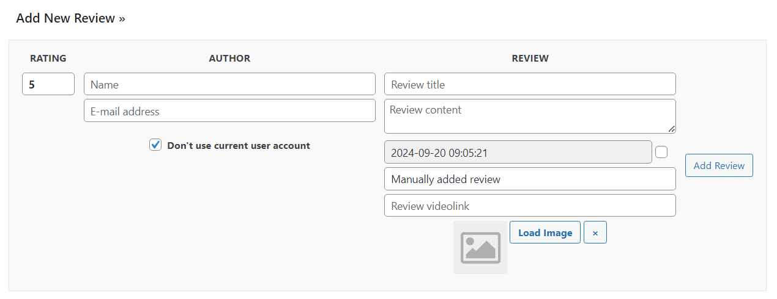
Task: Click into the Name field
Action: point(229,84)
